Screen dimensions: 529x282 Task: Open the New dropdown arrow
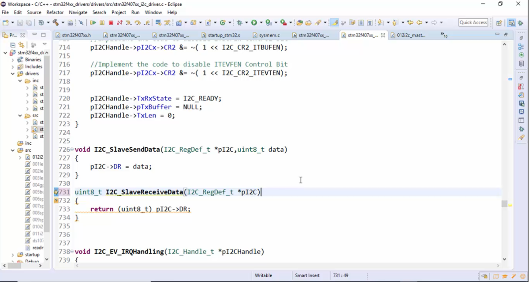(12, 22)
